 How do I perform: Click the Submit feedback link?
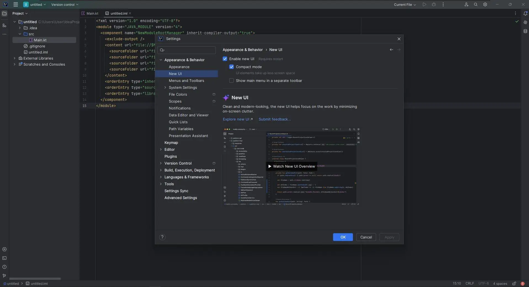pyautogui.click(x=275, y=119)
